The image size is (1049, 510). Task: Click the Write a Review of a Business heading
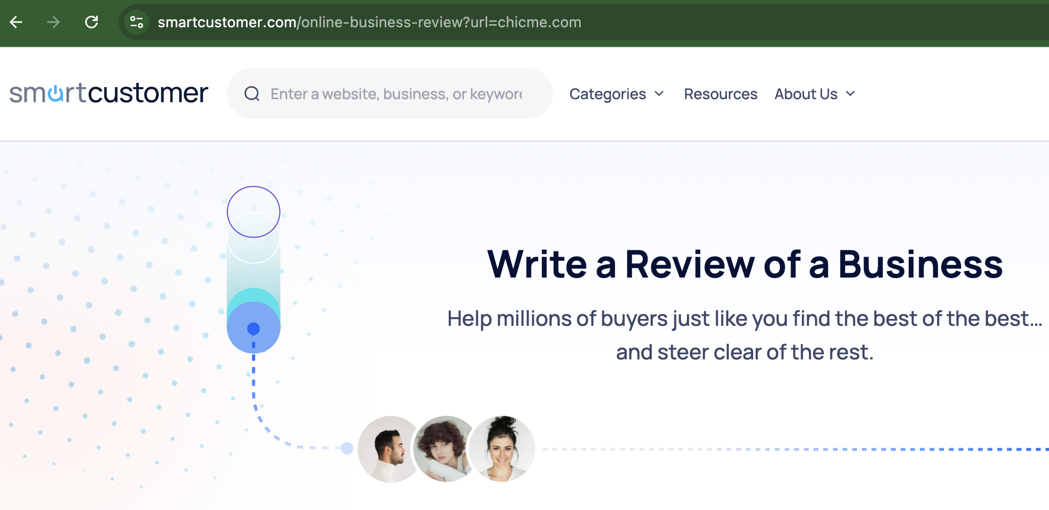pyautogui.click(x=745, y=264)
